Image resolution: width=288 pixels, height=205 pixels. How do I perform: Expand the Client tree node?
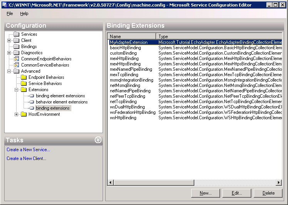coord(9,40)
